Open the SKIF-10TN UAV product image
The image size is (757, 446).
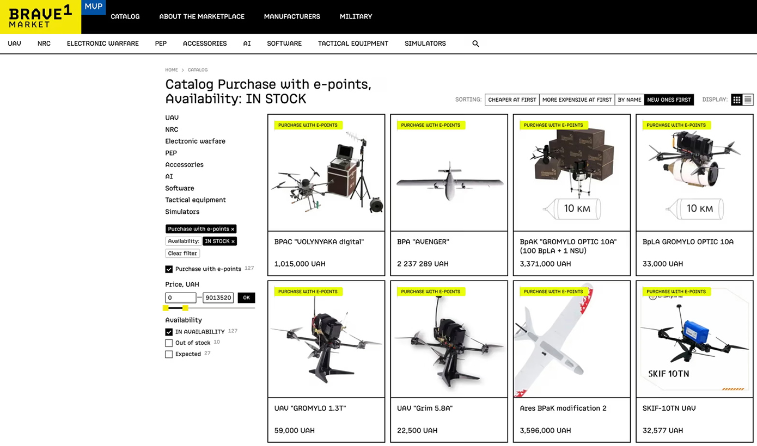pyautogui.click(x=694, y=339)
